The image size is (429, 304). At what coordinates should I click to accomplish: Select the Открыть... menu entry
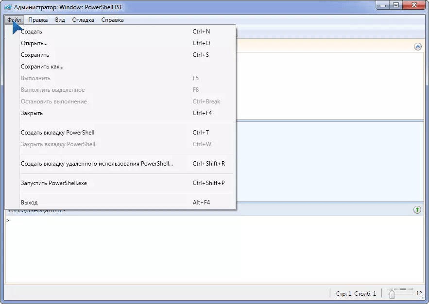(120, 43)
